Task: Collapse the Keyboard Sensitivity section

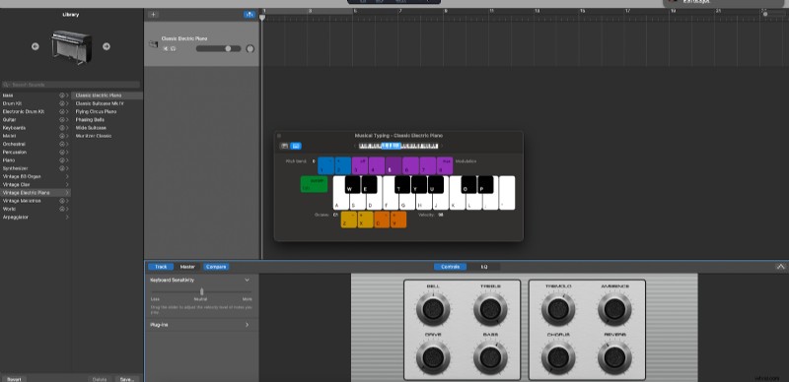Action: tap(247, 280)
